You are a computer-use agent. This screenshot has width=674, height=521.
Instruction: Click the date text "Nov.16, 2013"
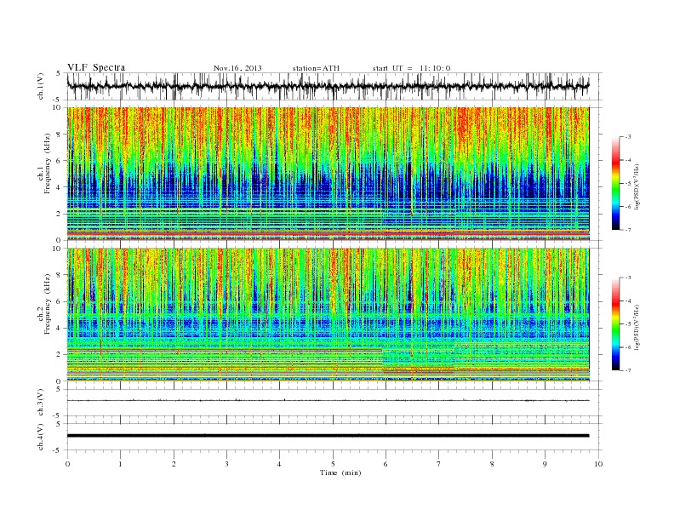tap(237, 68)
